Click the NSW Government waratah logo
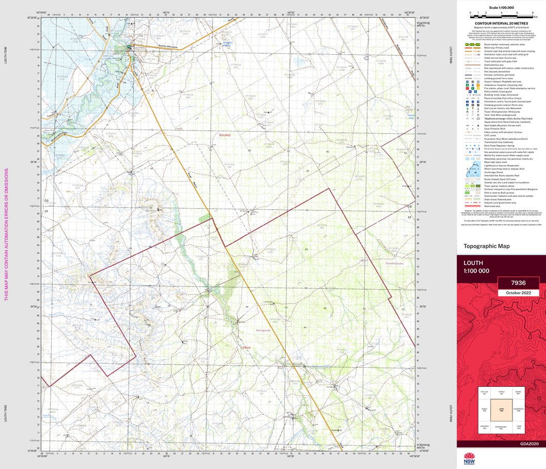 pos(470,458)
